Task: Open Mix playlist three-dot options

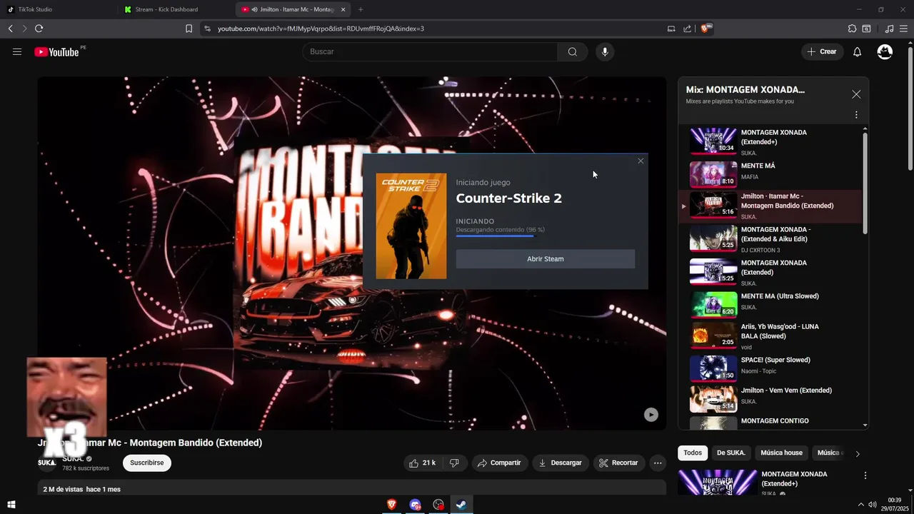Action: 856,115
